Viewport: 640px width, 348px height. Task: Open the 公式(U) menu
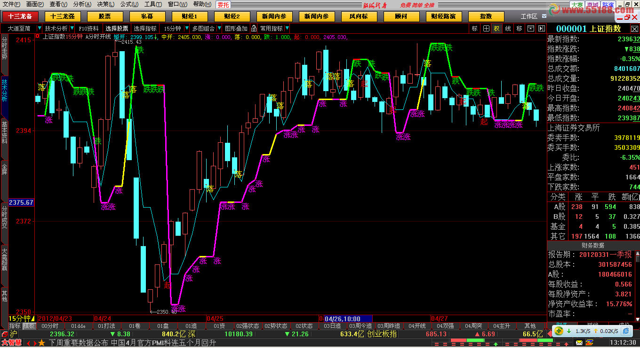point(129,4)
